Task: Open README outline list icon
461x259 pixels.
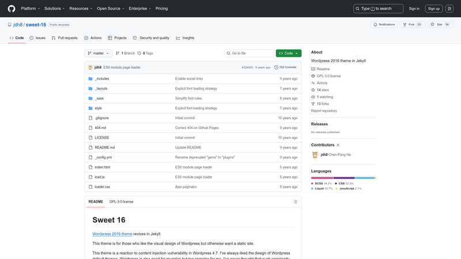Action: [x=295, y=202]
